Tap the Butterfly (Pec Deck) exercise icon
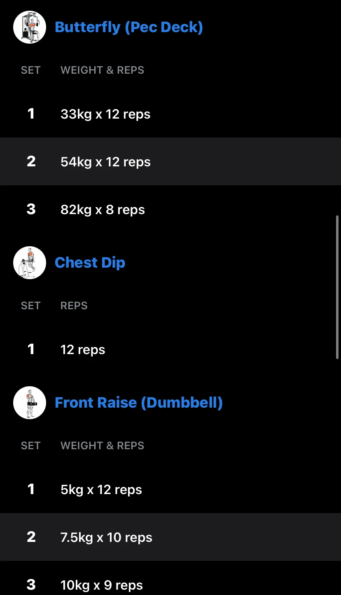 tap(30, 27)
